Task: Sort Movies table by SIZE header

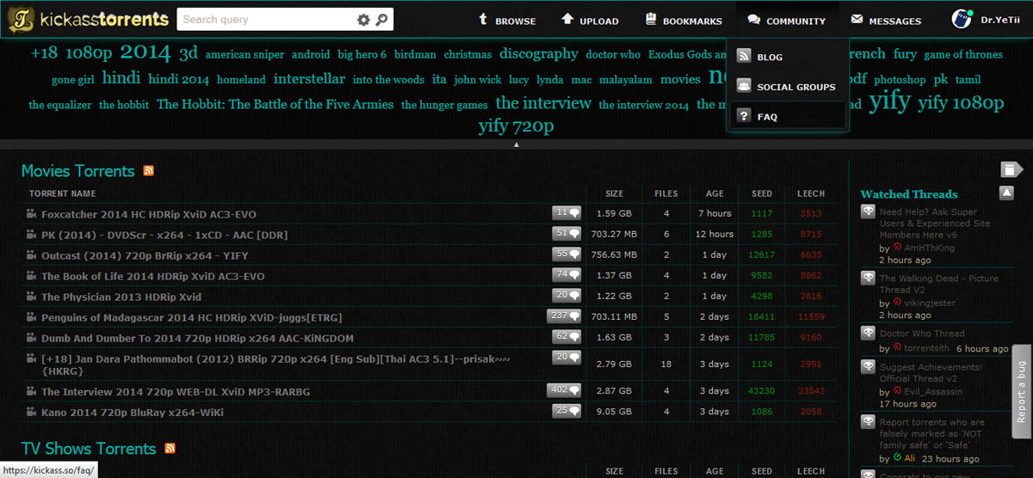Action: tap(614, 193)
